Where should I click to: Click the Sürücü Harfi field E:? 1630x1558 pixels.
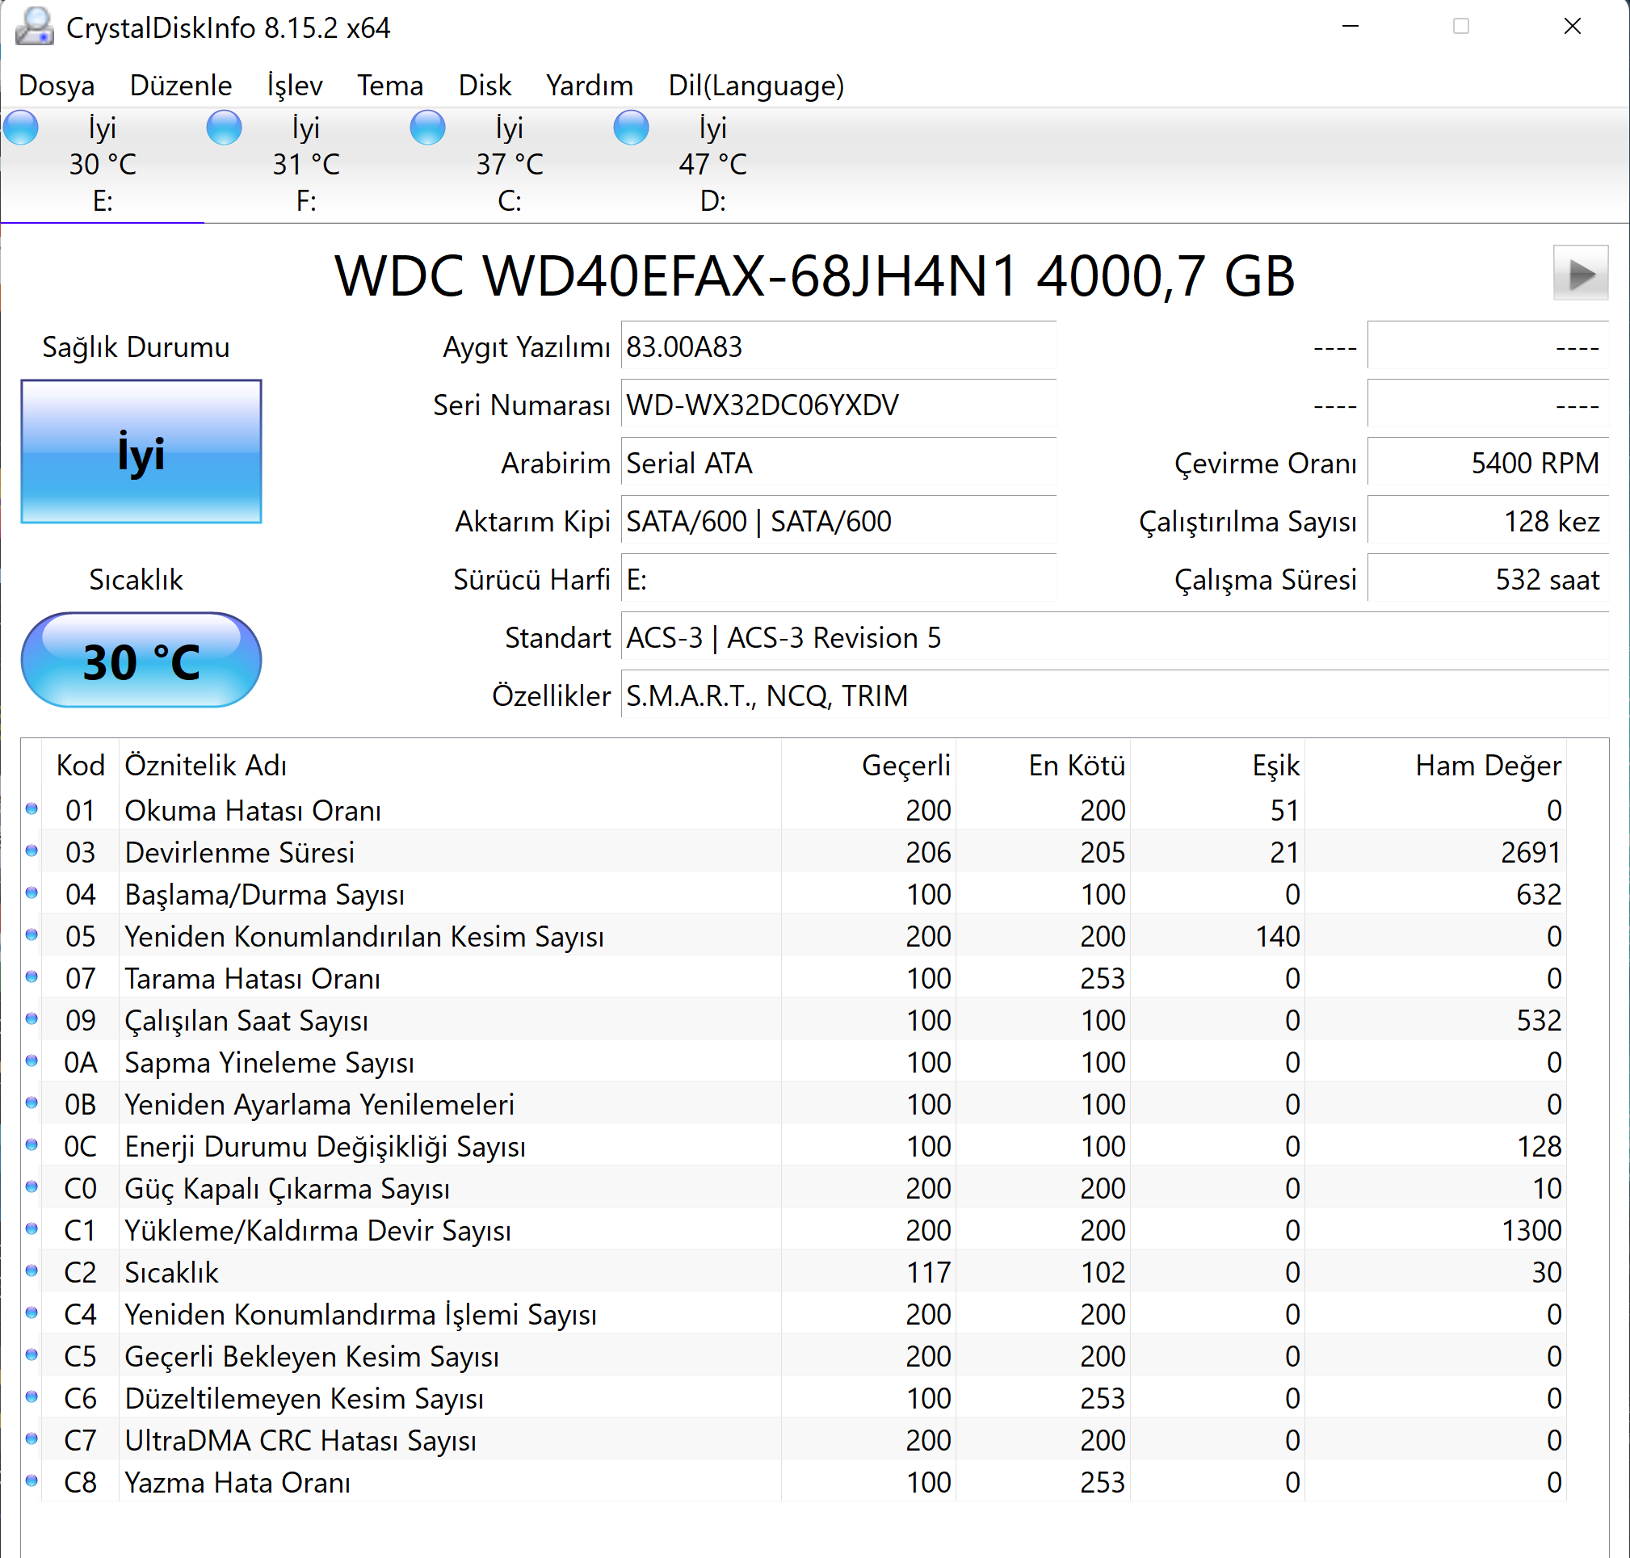pos(838,579)
